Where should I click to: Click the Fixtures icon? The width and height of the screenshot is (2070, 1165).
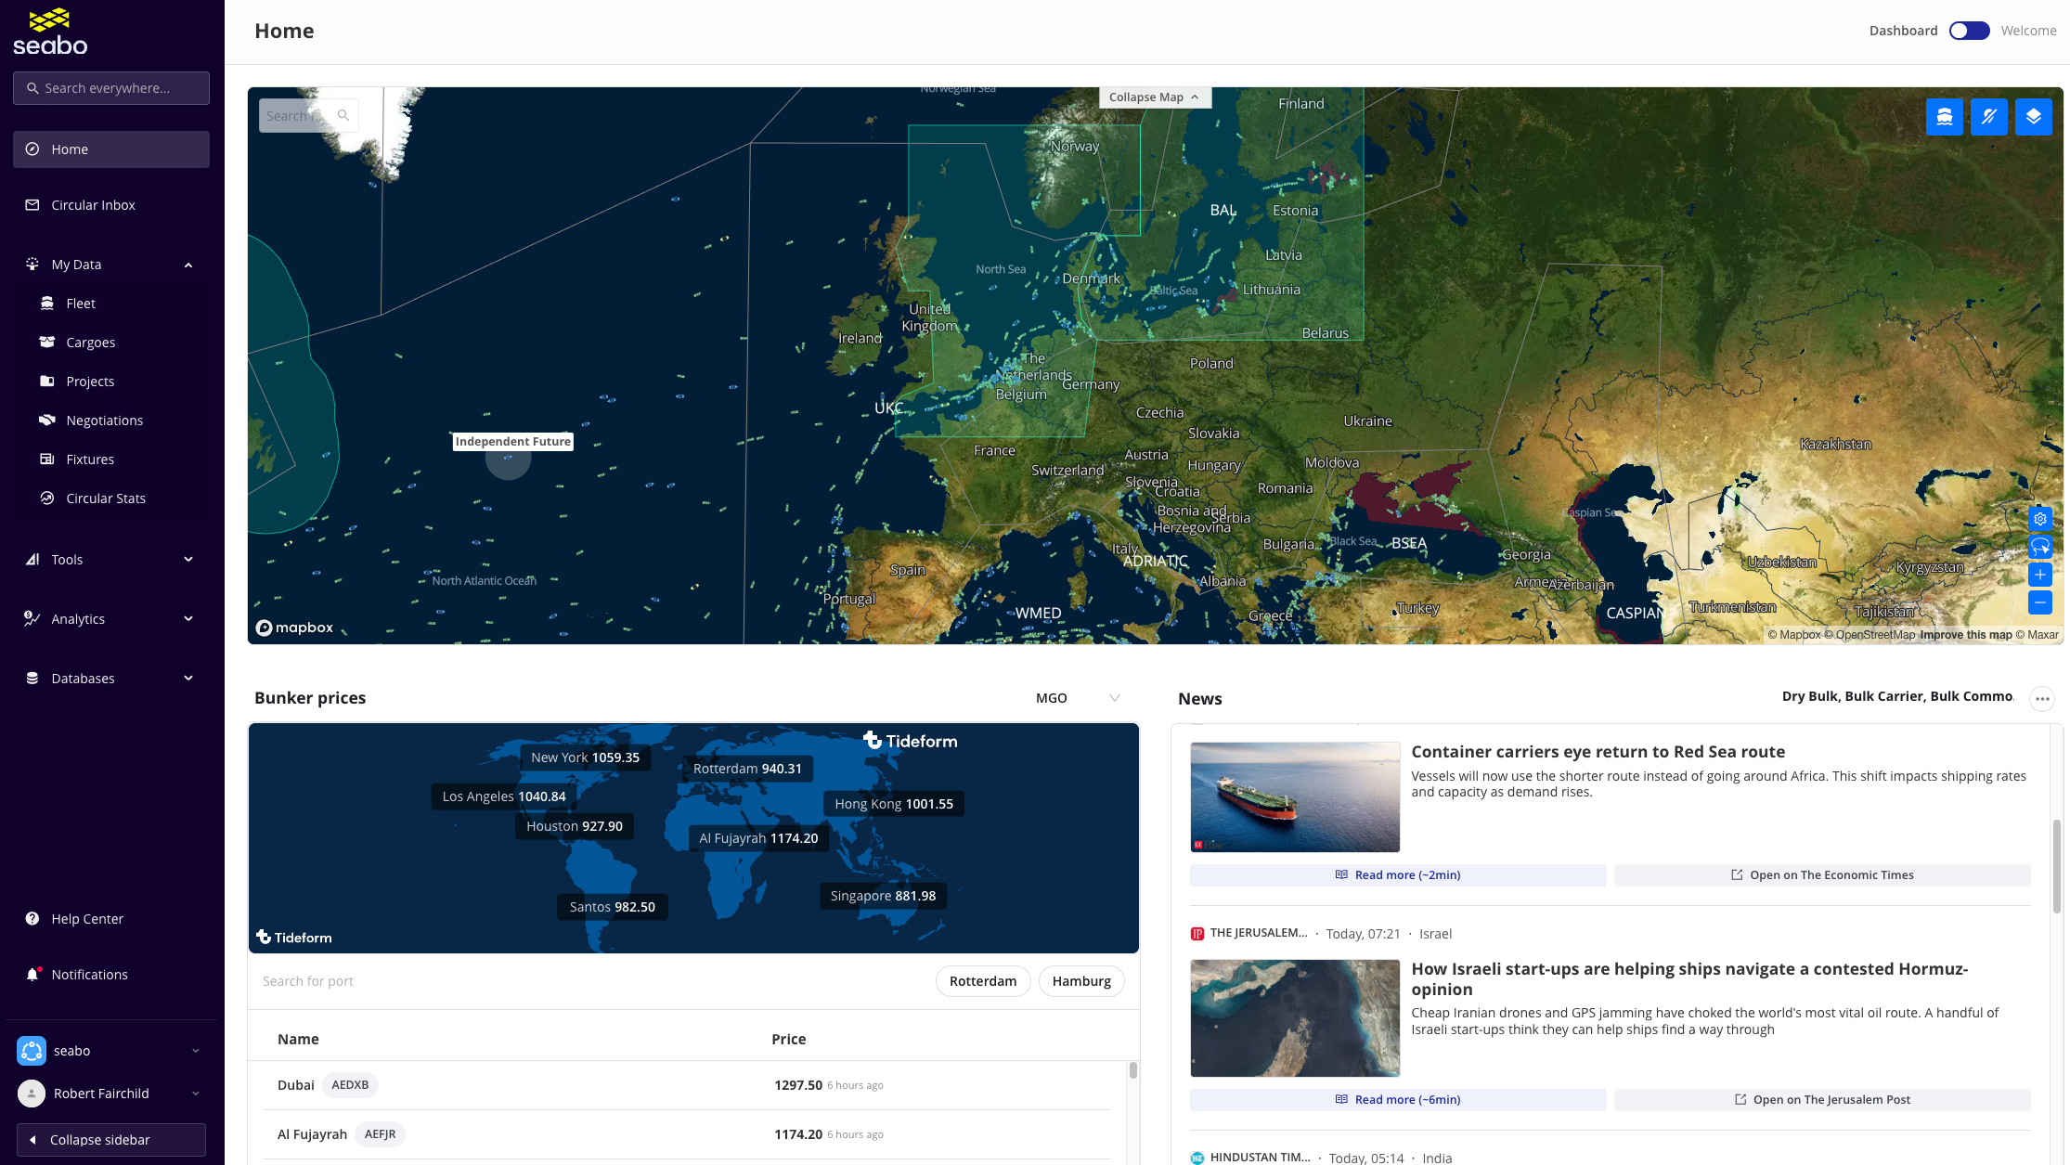point(47,460)
